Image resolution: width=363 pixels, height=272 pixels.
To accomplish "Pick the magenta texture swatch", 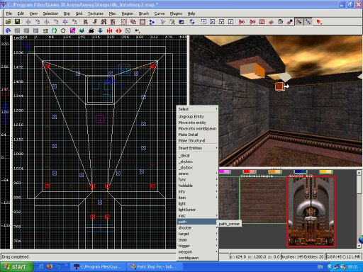I will (225, 171).
